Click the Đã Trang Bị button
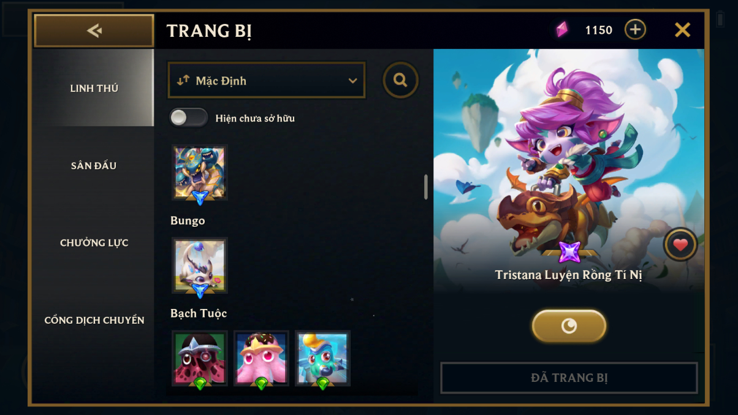The height and width of the screenshot is (415, 738). point(569,378)
